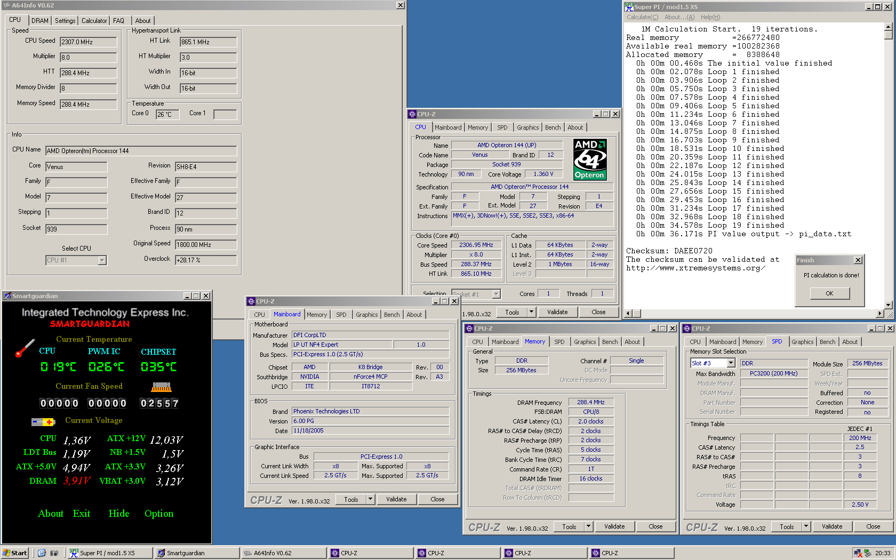The height and width of the screenshot is (560, 896).
Task: Open Tools dropdown arrow in Memory window
Action: pyautogui.click(x=588, y=526)
